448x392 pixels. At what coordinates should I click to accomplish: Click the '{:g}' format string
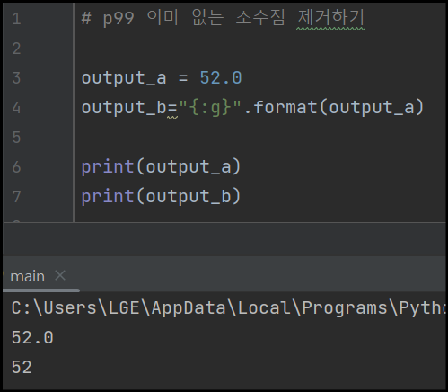[210, 107]
